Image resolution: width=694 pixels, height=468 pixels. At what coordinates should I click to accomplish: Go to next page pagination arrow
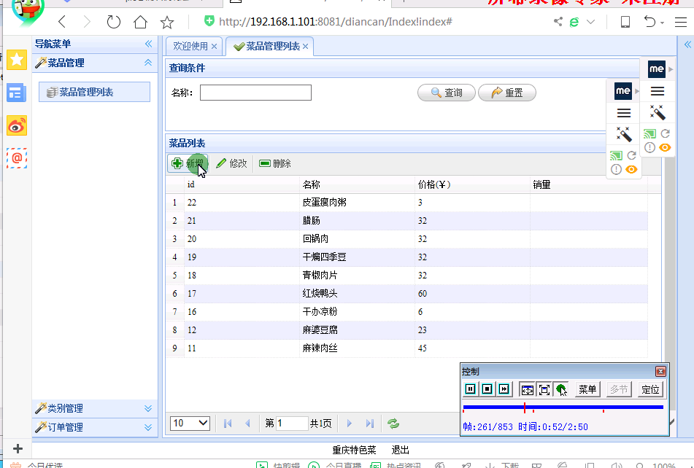350,424
